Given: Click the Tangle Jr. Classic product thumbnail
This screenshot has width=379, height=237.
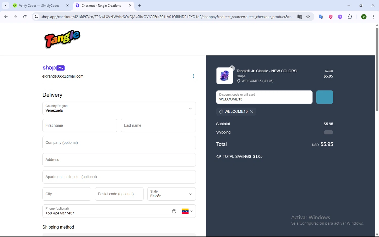Looking at the screenshot, I should pyautogui.click(x=225, y=76).
